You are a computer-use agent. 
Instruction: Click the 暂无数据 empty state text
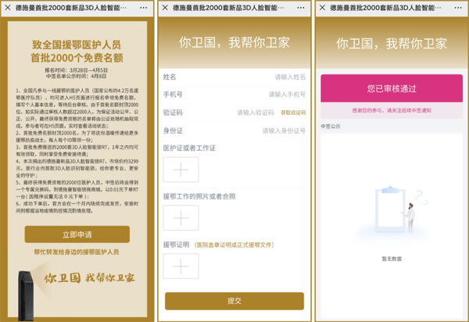(392, 259)
